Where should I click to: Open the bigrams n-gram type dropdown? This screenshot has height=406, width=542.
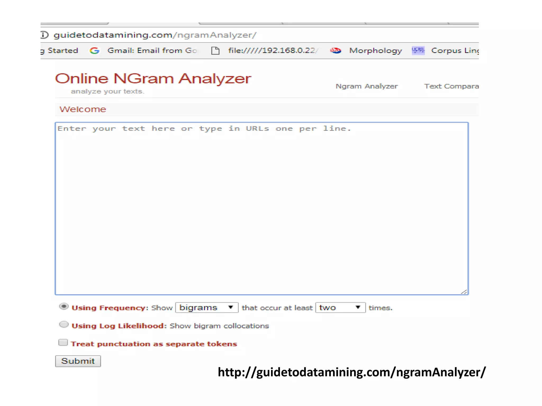tap(207, 308)
